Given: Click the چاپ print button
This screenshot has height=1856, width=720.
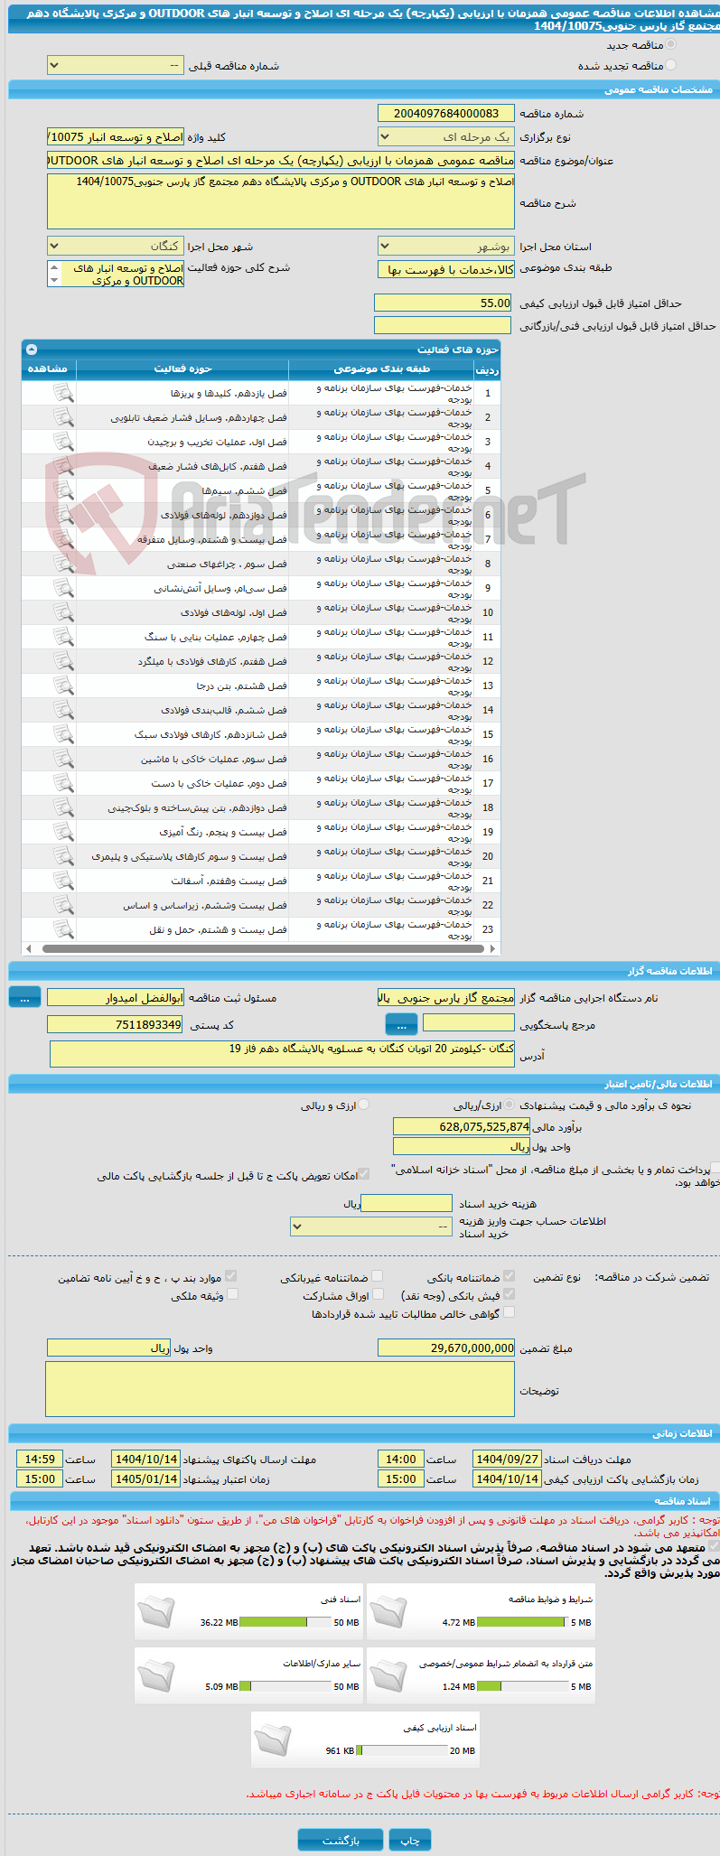Looking at the screenshot, I should point(410,1841).
